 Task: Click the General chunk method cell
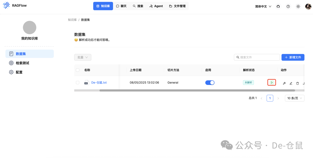point(173,83)
